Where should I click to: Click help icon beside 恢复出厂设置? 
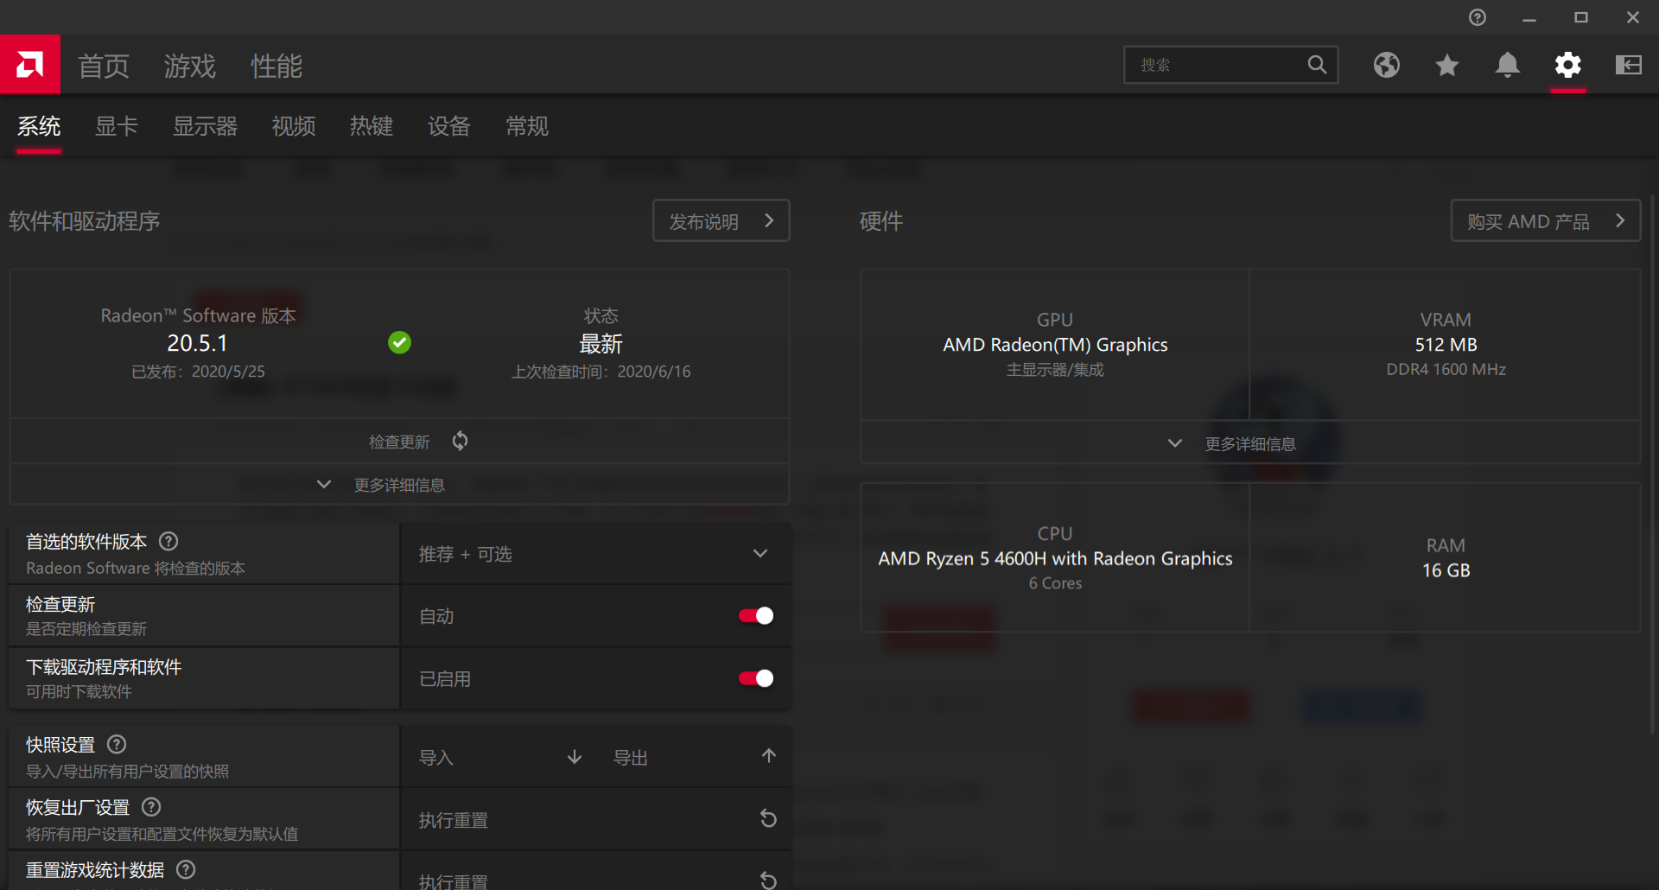click(151, 807)
